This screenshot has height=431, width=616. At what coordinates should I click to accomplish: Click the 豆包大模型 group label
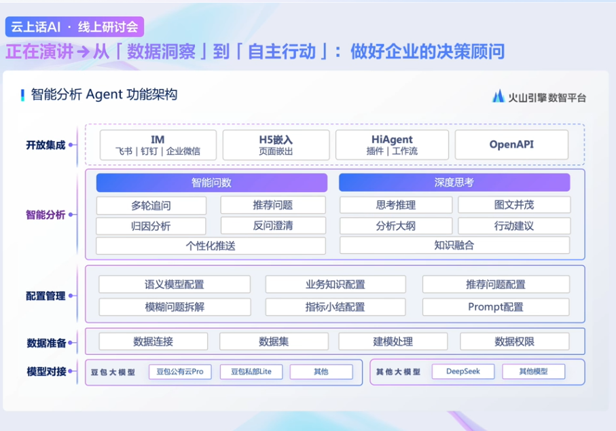(113, 372)
